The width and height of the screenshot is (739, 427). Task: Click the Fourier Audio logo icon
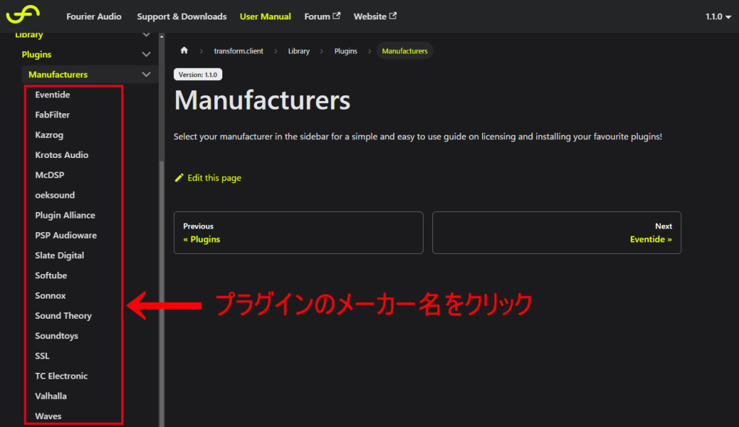22,14
